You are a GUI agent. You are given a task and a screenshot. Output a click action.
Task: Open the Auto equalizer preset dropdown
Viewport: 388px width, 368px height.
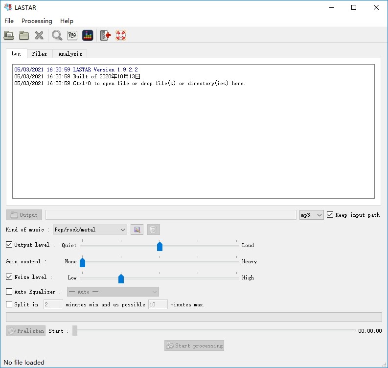pos(113,292)
